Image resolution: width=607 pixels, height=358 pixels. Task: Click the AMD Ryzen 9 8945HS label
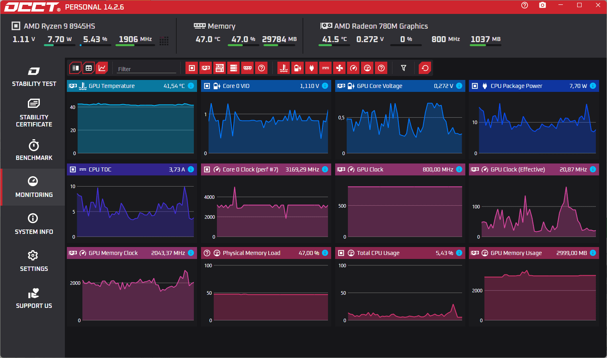pyautogui.click(x=59, y=26)
